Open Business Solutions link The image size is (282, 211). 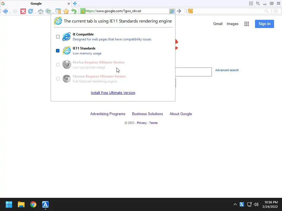(x=147, y=114)
